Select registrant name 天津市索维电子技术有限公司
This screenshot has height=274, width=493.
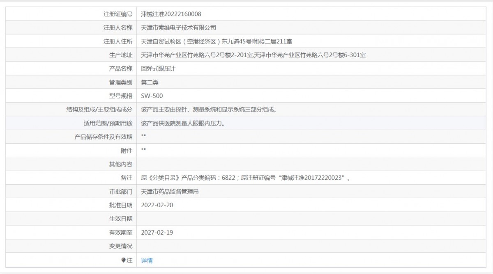(x=178, y=27)
